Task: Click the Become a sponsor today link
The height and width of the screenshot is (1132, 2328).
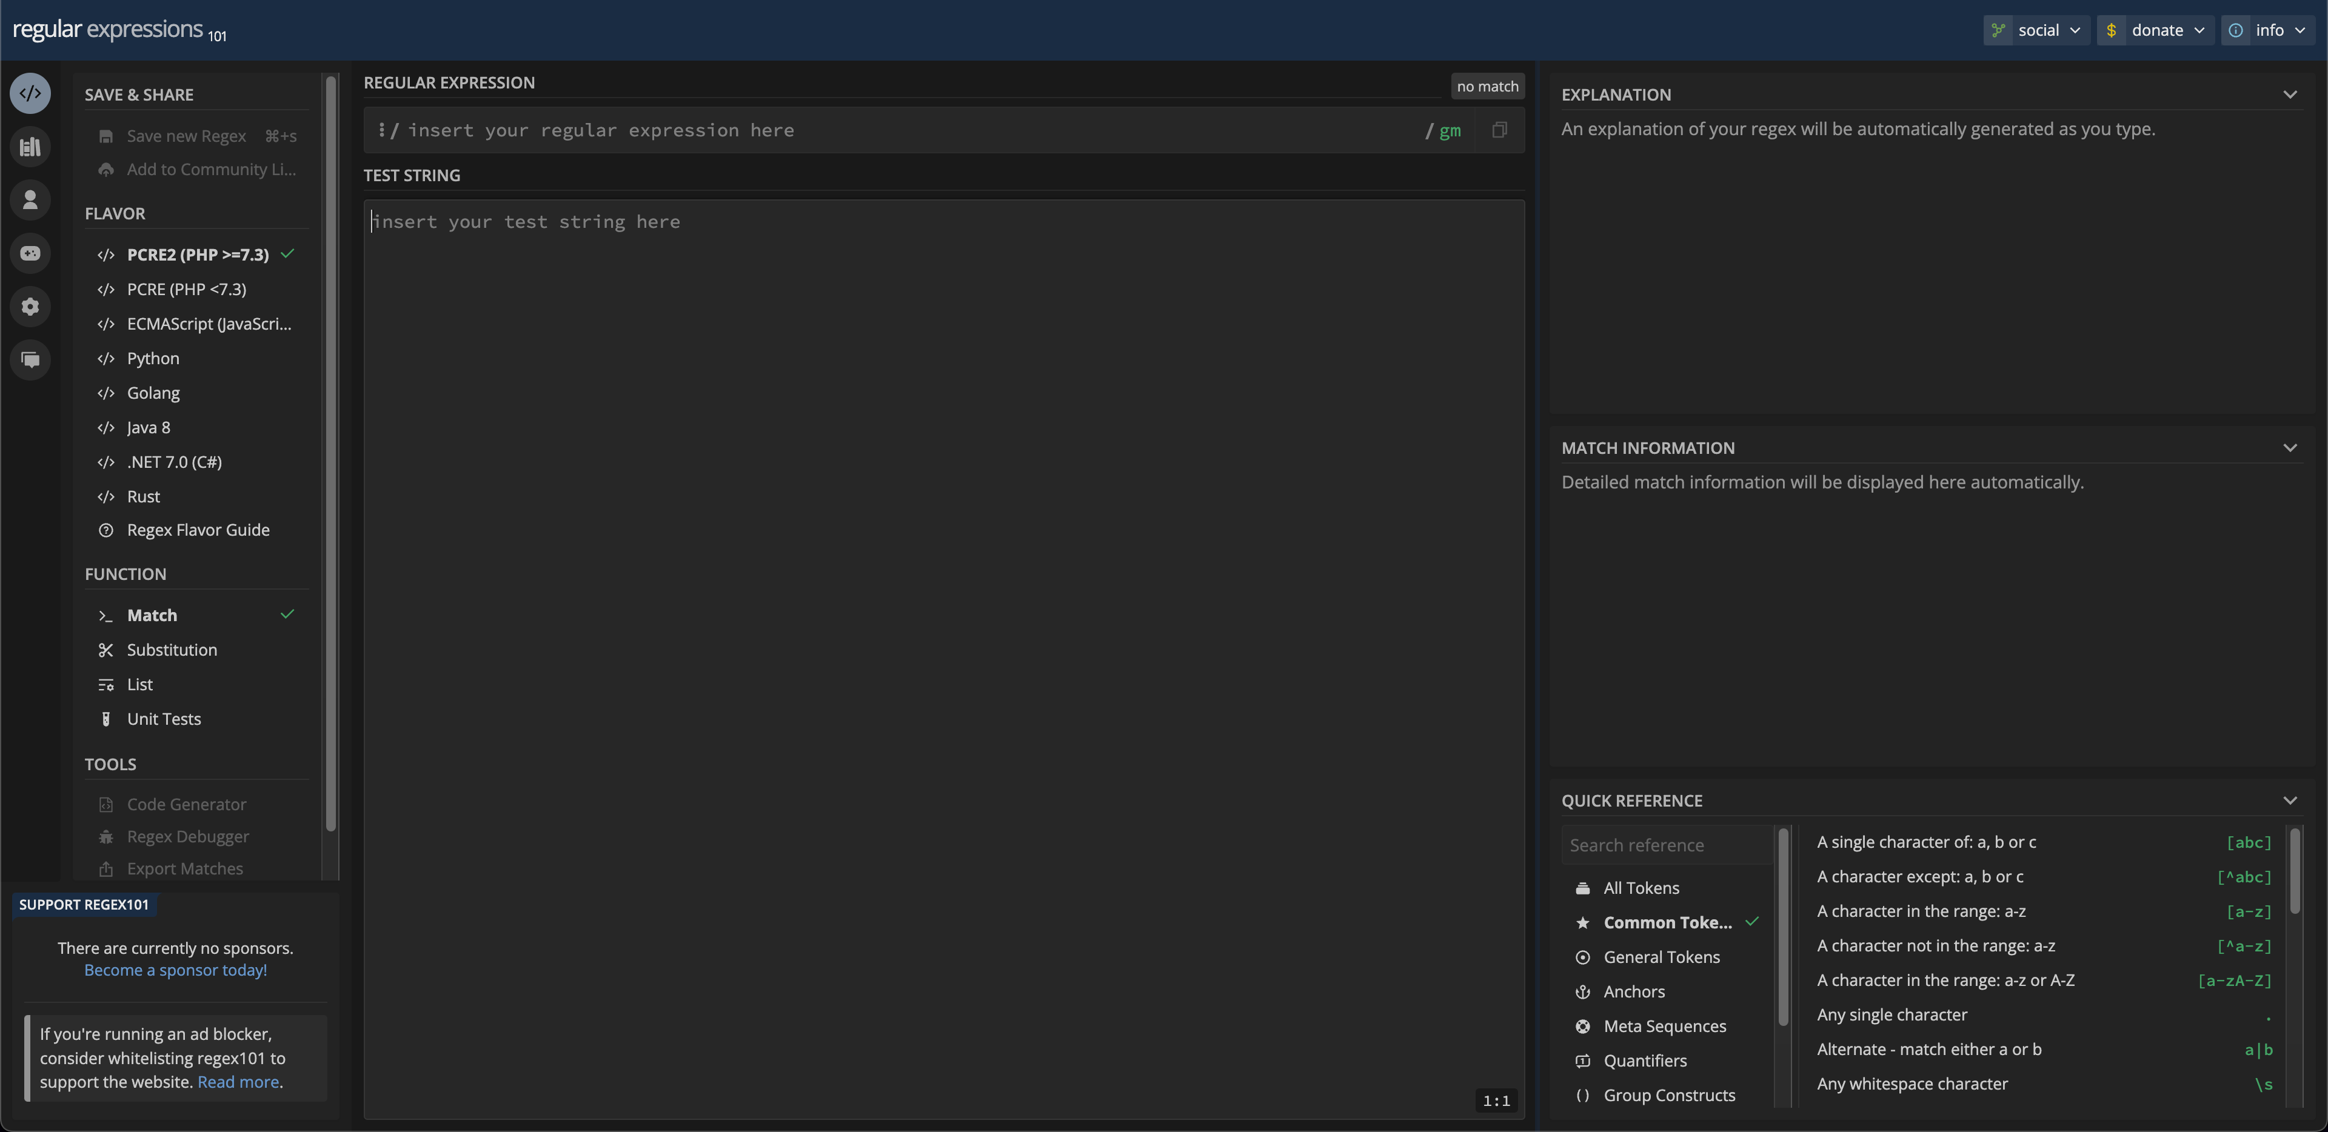Action: tap(175, 970)
